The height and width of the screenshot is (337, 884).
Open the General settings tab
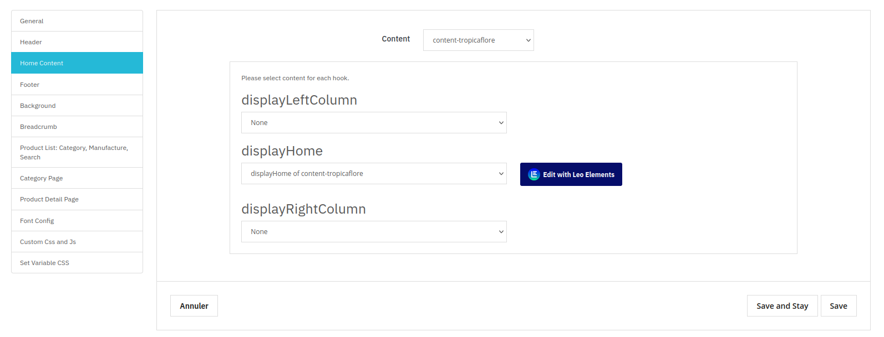[x=77, y=21]
